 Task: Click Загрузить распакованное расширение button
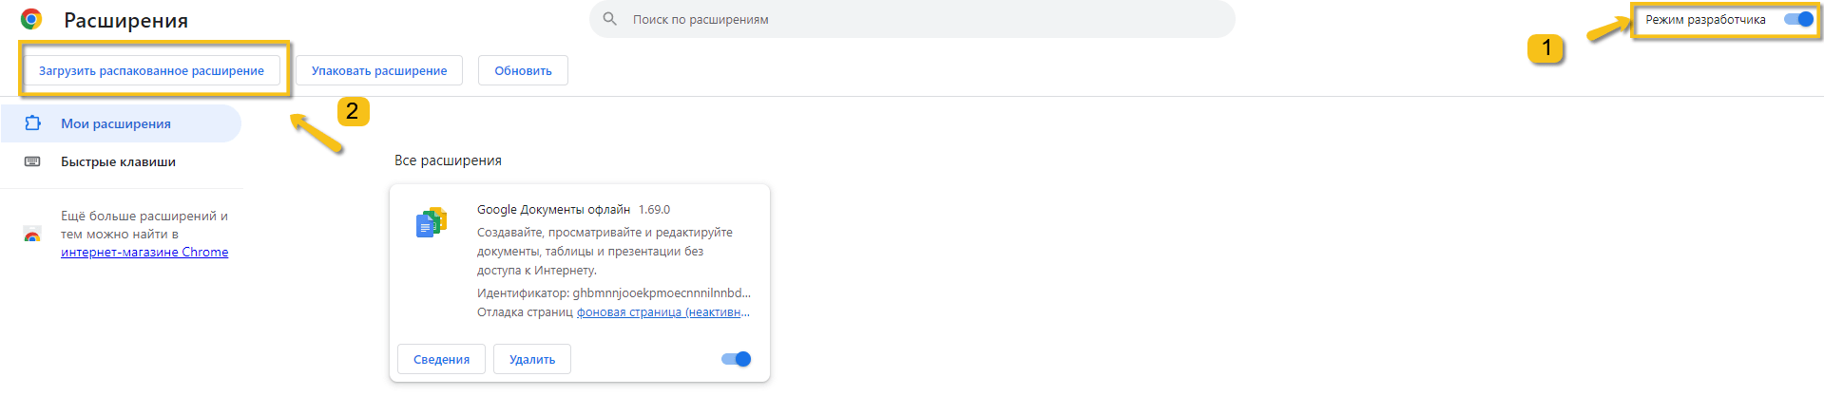[152, 70]
